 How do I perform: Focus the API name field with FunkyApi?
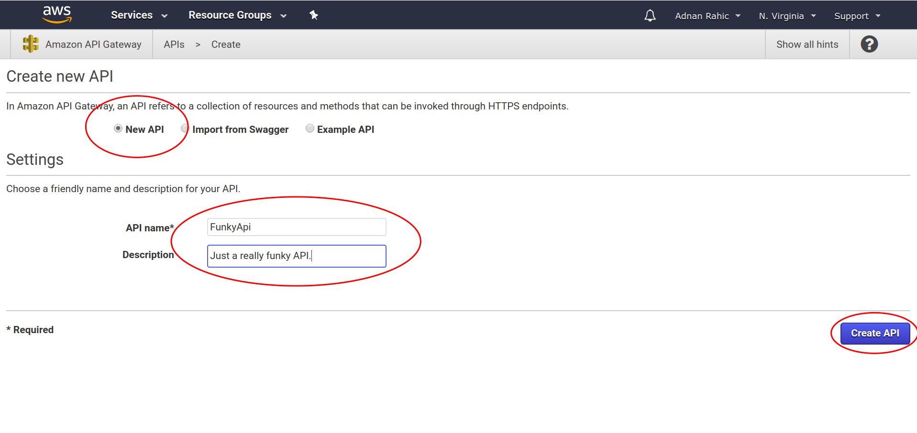pyautogui.click(x=297, y=227)
